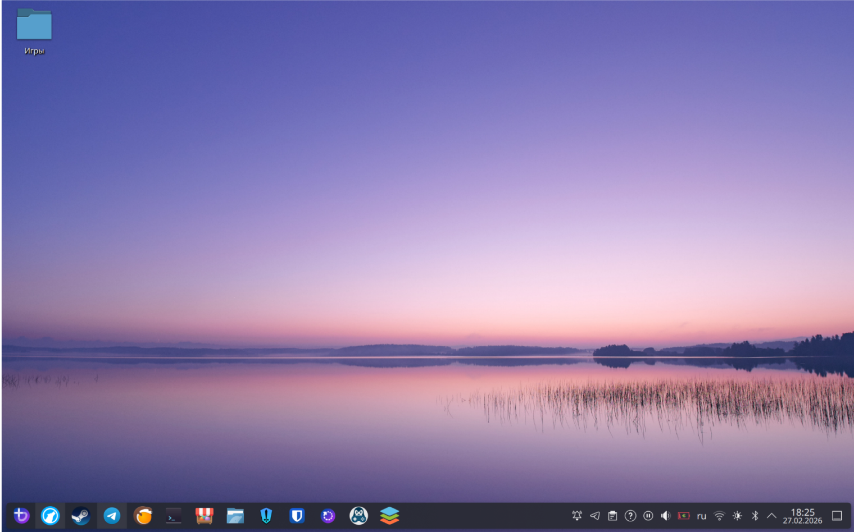Open the terminal from the taskbar

tap(173, 515)
